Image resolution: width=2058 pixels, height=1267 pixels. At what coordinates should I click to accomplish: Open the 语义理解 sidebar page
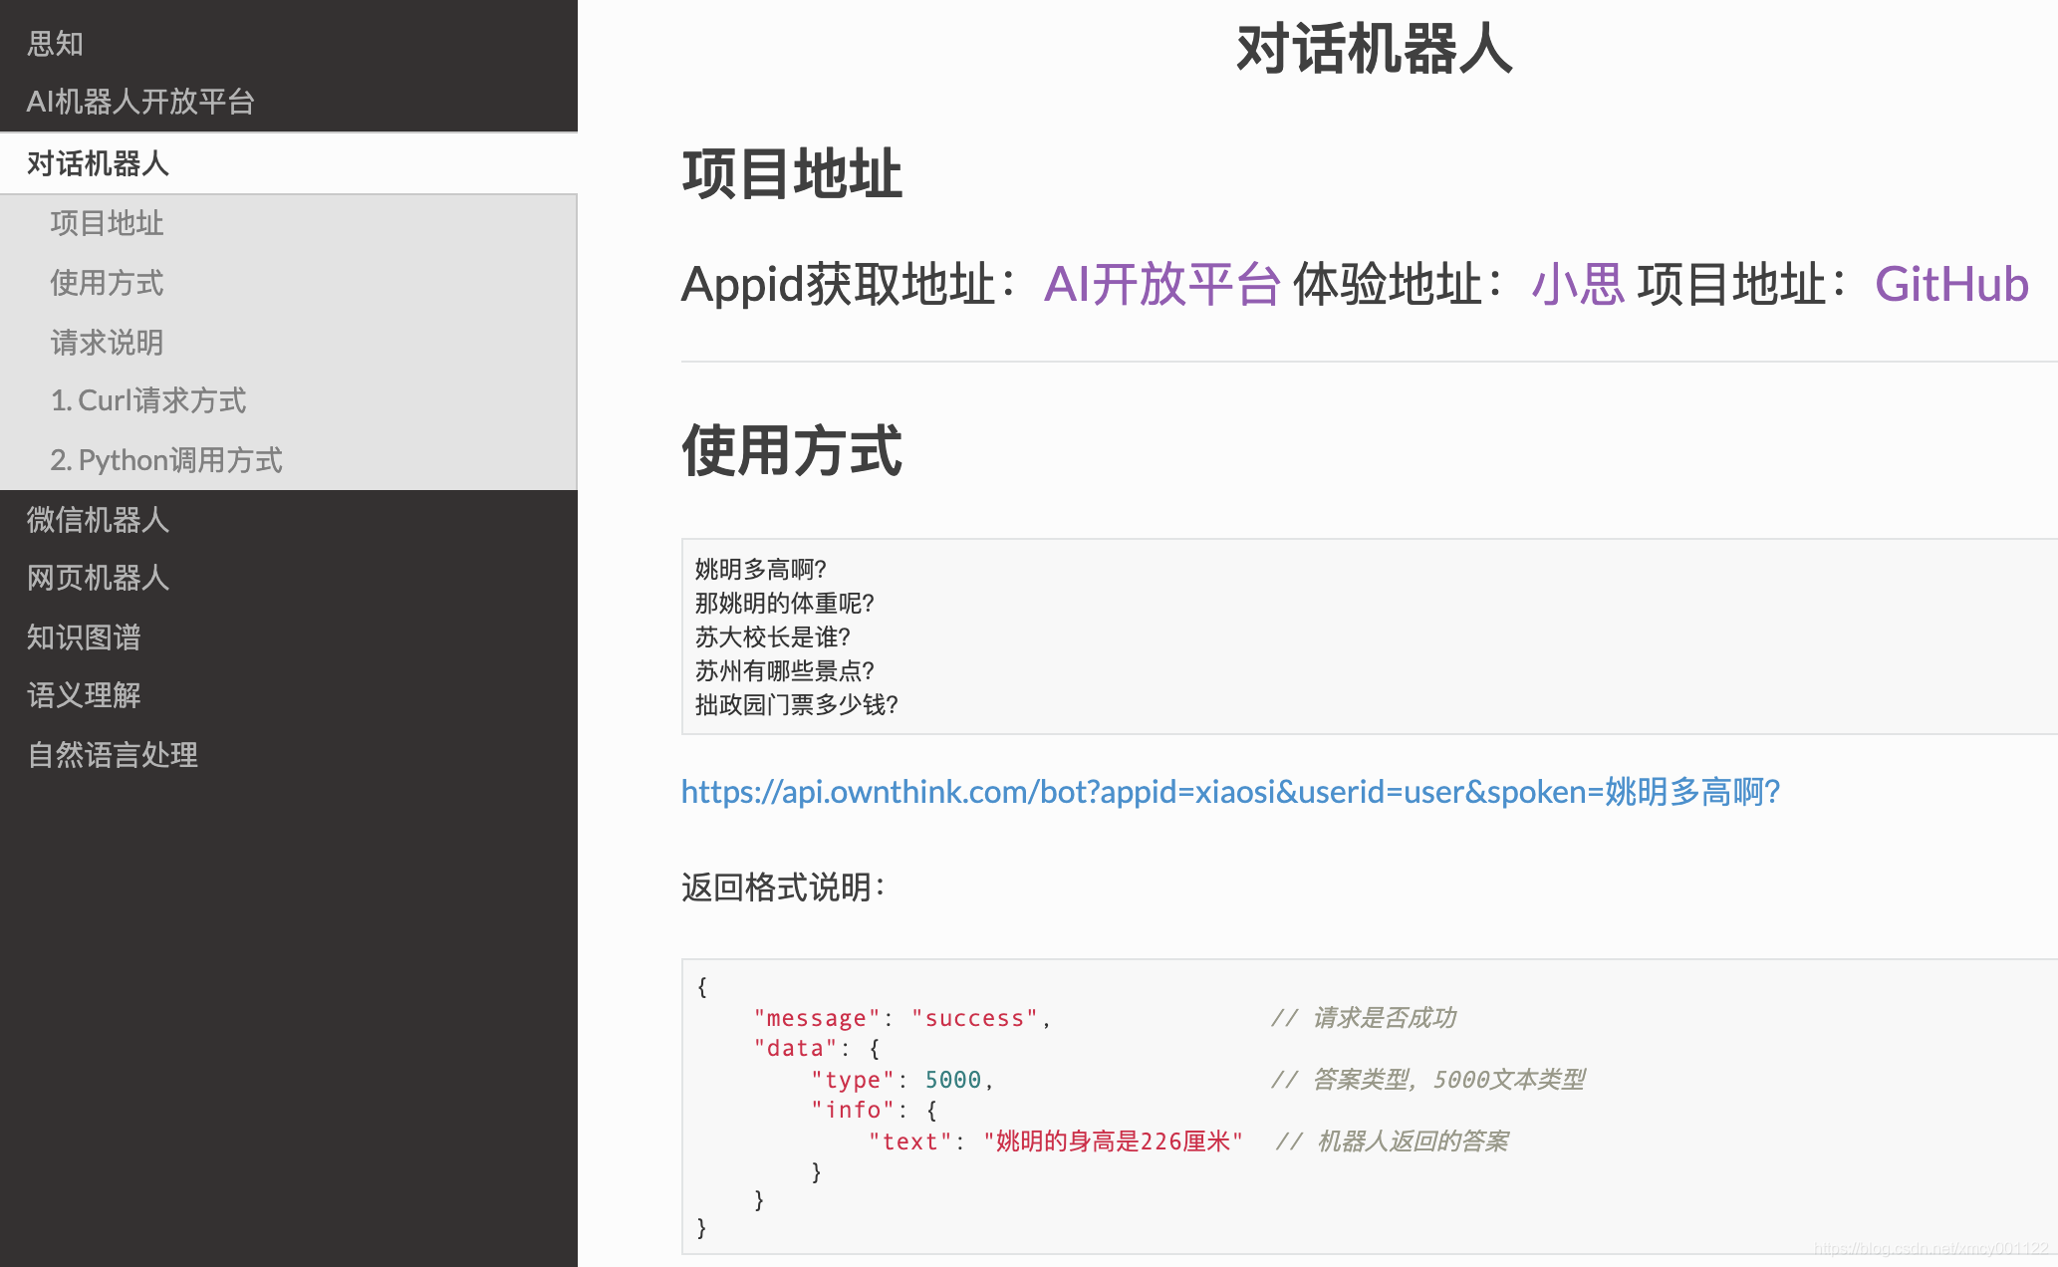tap(84, 695)
